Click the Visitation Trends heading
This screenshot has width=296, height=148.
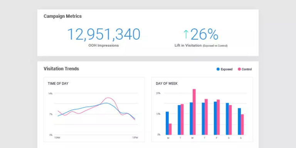[x=61, y=69]
